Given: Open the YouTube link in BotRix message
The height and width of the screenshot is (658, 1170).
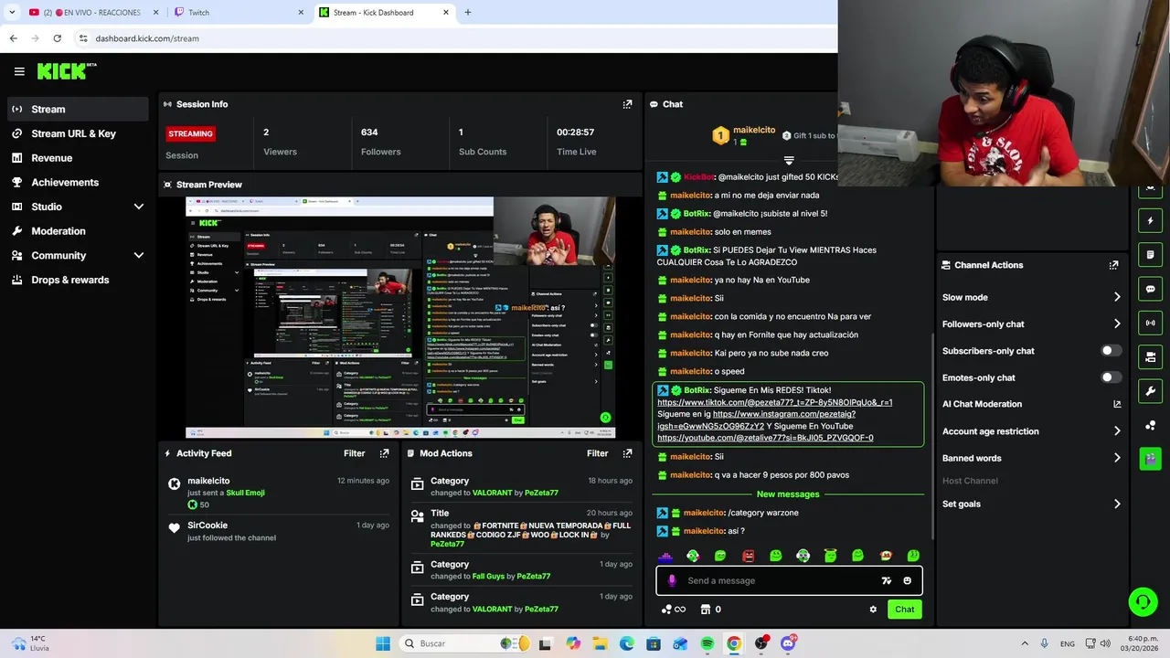Looking at the screenshot, I should click(765, 438).
